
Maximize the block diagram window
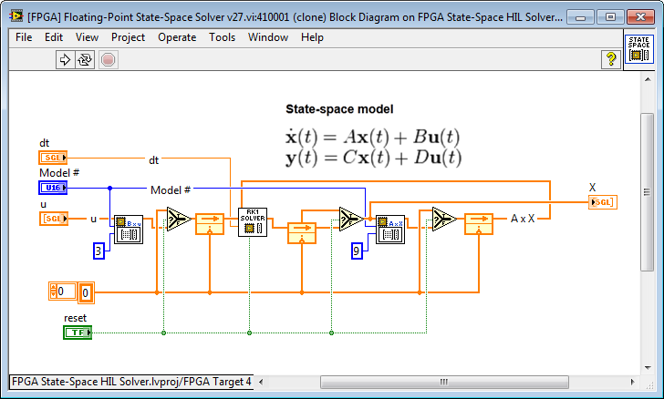click(x=610, y=17)
